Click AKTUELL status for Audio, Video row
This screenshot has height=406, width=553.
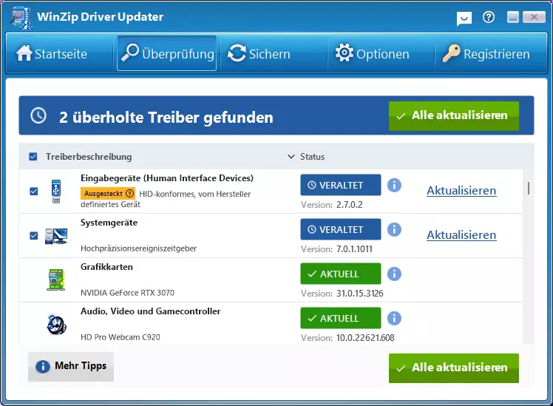[341, 318]
